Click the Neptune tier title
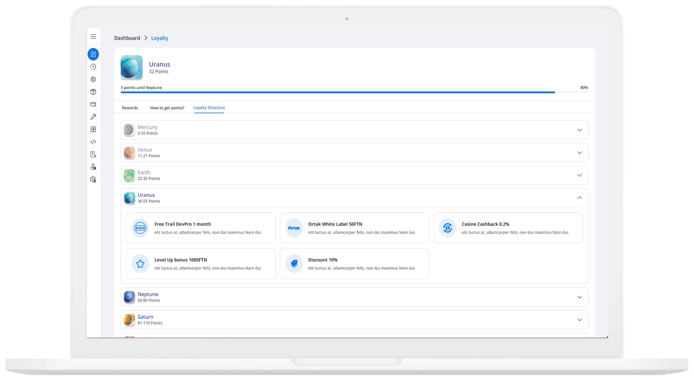The height and width of the screenshot is (380, 694). 148,294
